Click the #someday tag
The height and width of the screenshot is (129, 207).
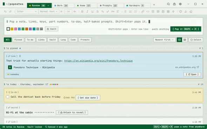click(13, 74)
